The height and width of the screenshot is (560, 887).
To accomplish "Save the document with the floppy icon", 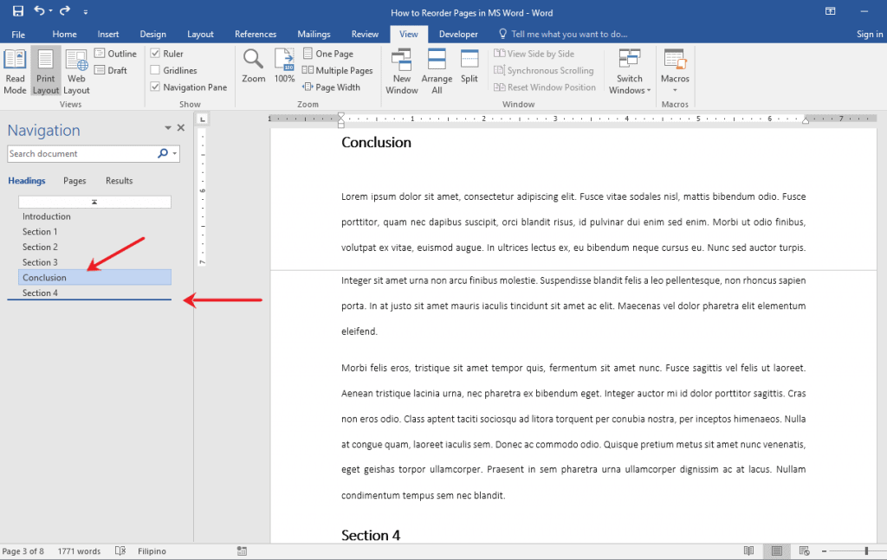I will point(18,10).
